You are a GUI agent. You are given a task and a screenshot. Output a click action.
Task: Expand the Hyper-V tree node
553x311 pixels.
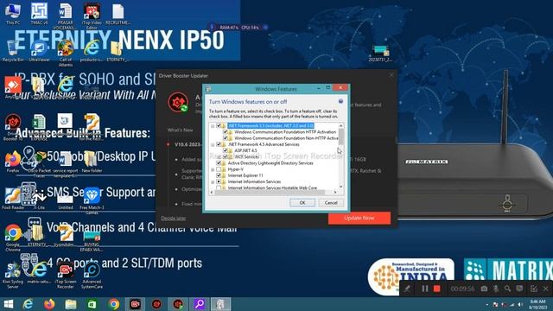tap(213, 169)
